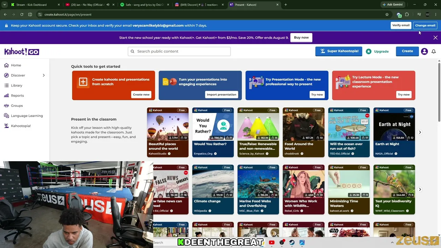This screenshot has height=248, width=441.
Task: Click the Kahoot! GO logo
Action: pyautogui.click(x=22, y=52)
